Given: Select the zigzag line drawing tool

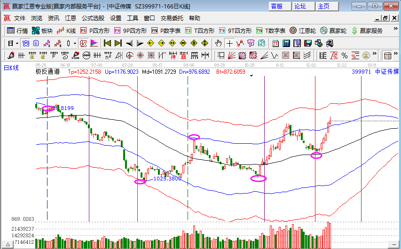Looking at the screenshot, I should (240, 44).
